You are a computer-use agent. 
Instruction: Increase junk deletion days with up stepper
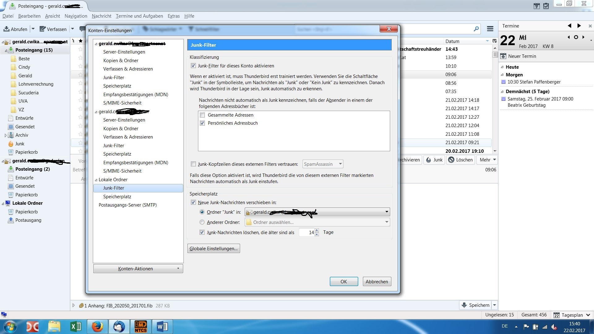316,231
